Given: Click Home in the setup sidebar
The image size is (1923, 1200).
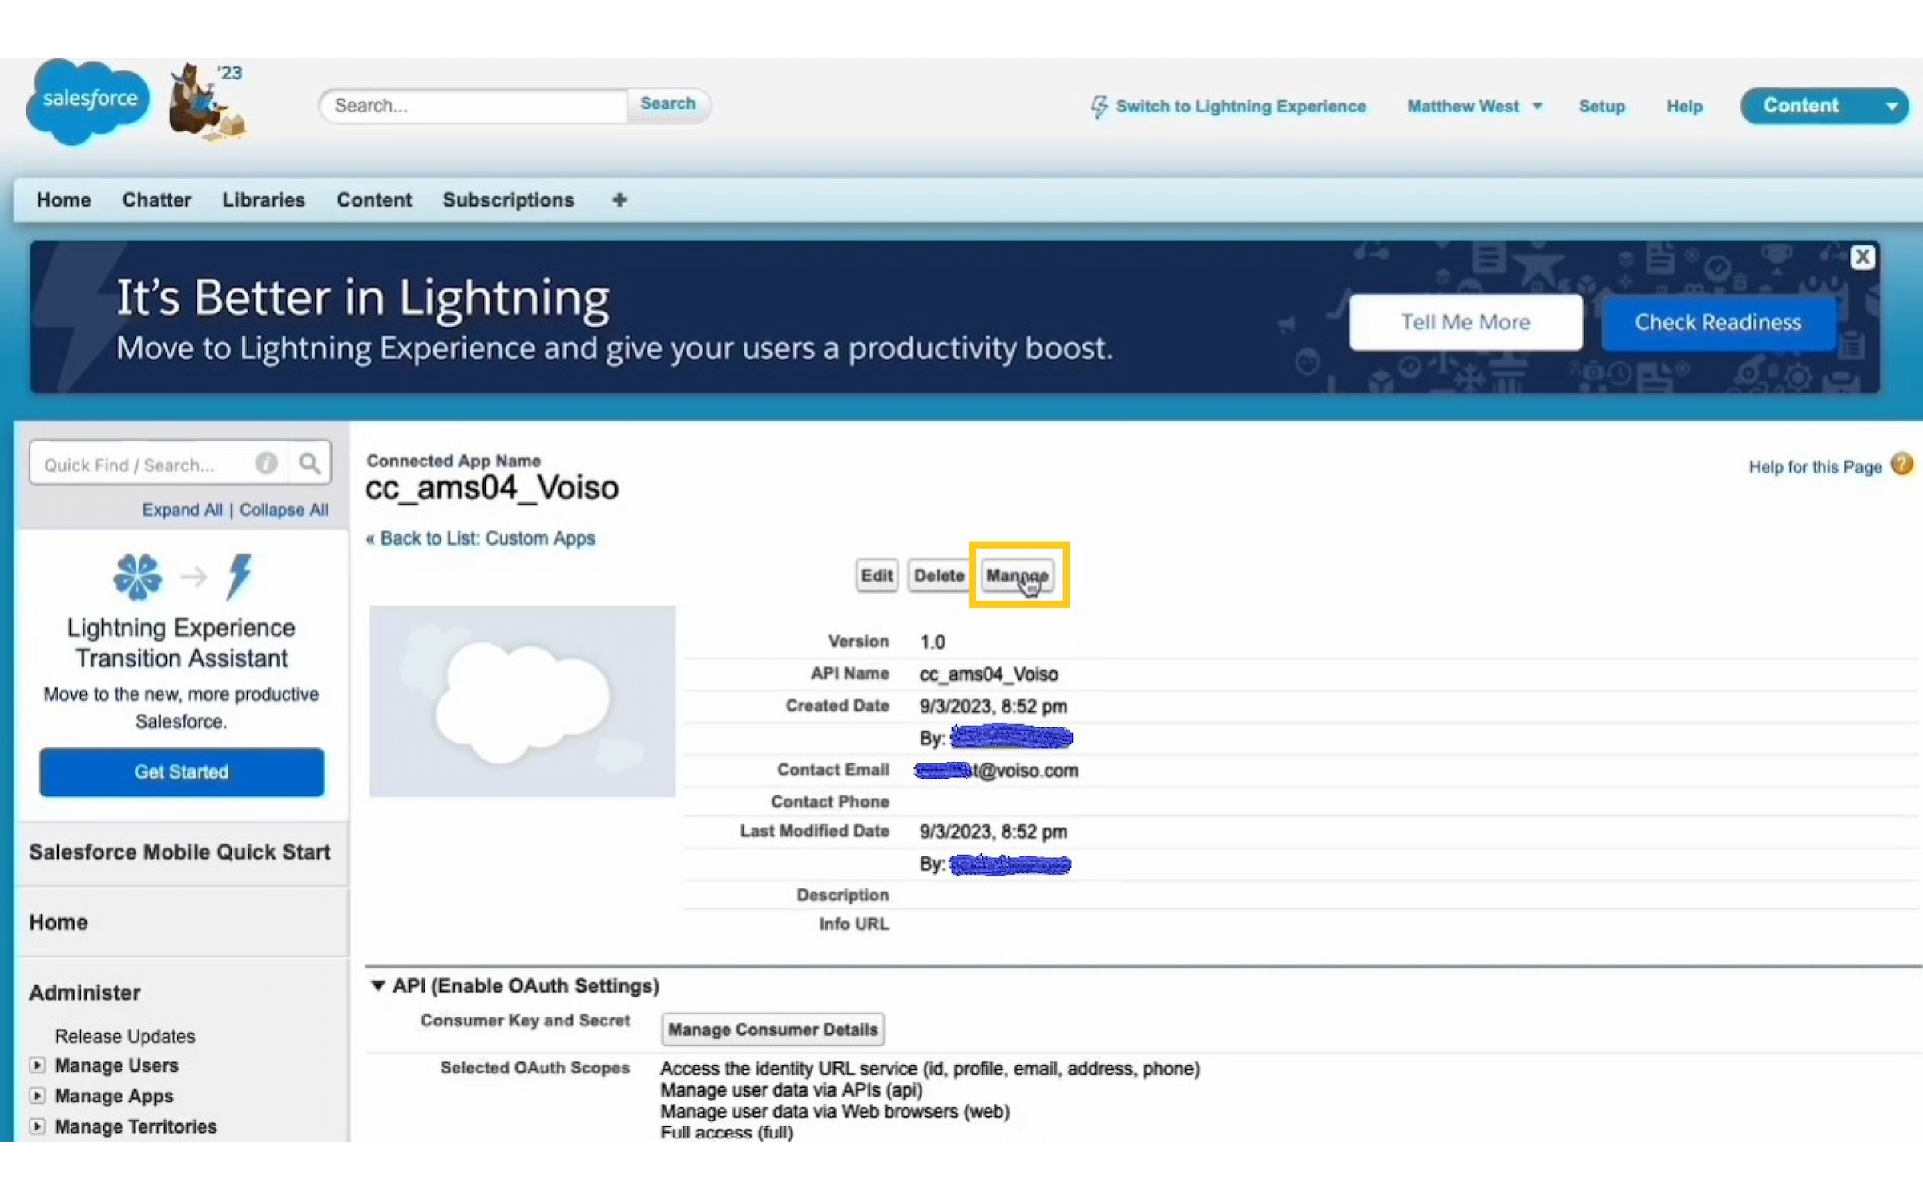Looking at the screenshot, I should tap(58, 923).
